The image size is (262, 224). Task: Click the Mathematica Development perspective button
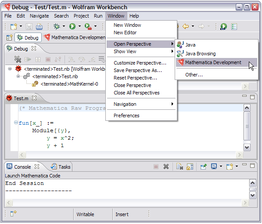point(75,37)
